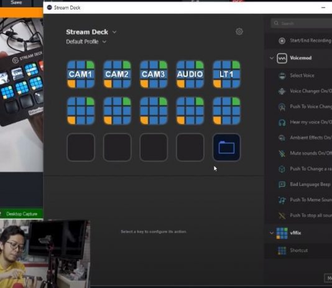
Task: Click the Select Voice label
Action: (x=302, y=75)
